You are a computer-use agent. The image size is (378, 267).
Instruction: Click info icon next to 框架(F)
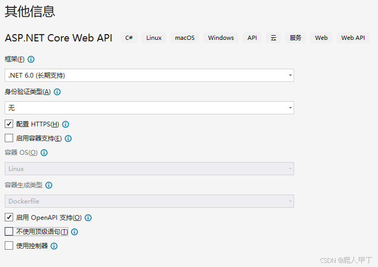pos(31,59)
